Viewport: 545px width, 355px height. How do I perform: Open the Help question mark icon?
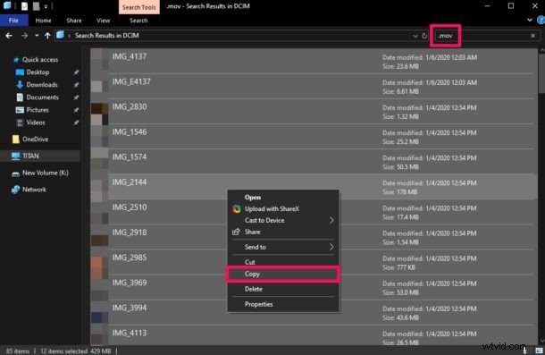pyautogui.click(x=541, y=21)
